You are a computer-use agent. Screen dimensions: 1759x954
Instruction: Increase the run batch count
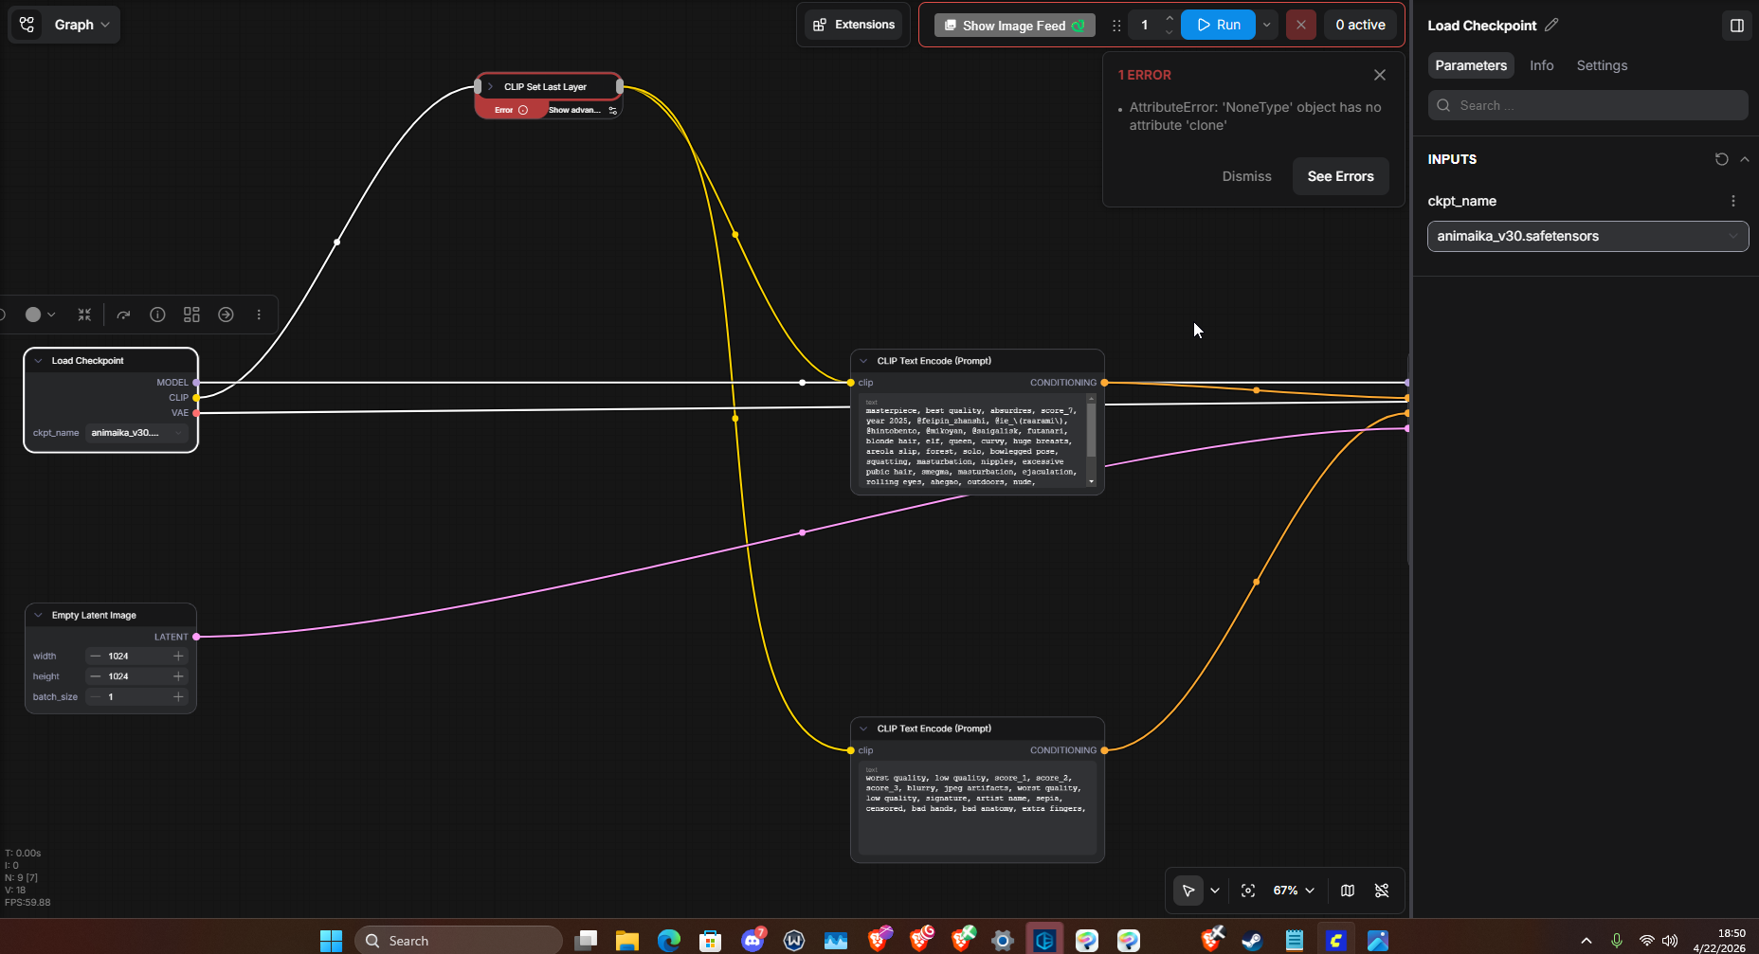click(1170, 19)
